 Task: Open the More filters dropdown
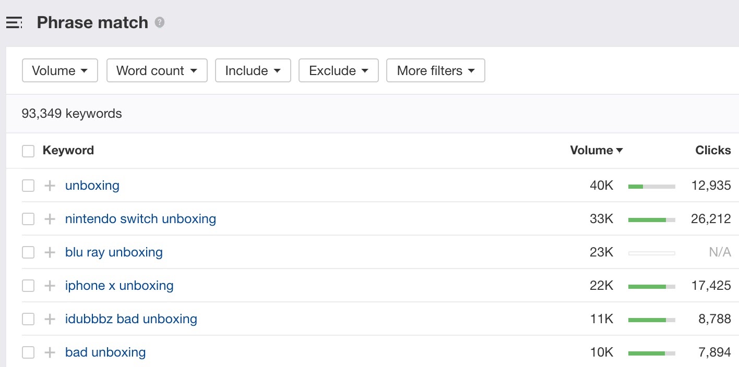(x=435, y=70)
